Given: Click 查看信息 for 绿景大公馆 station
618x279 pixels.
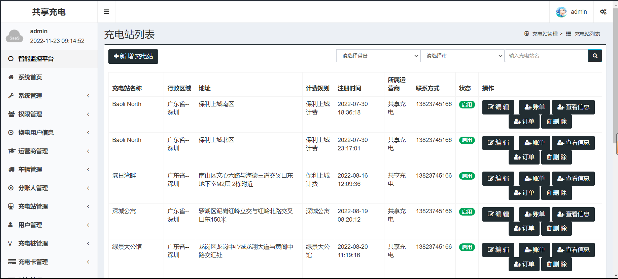Looking at the screenshot, I should pyautogui.click(x=573, y=250).
